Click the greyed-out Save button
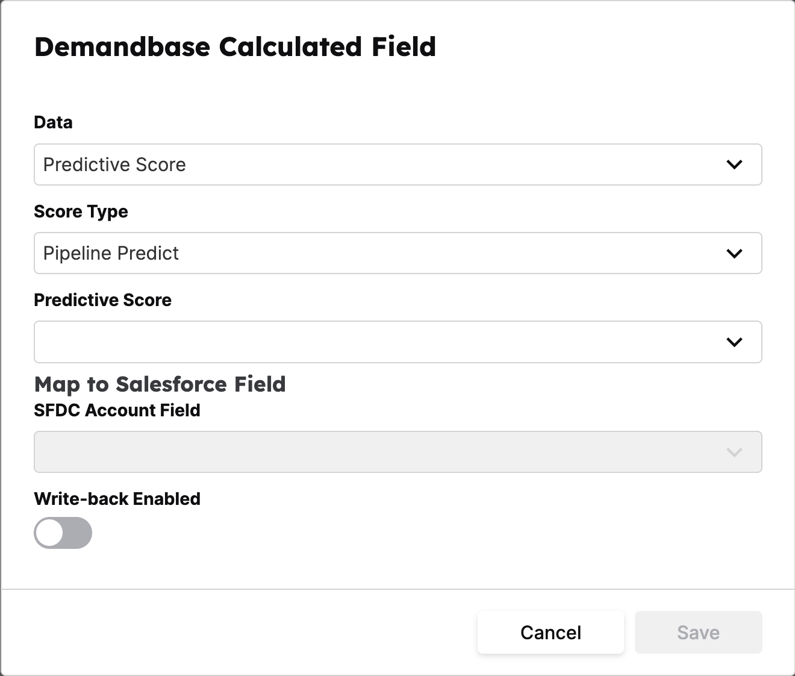The image size is (795, 676). coord(699,633)
